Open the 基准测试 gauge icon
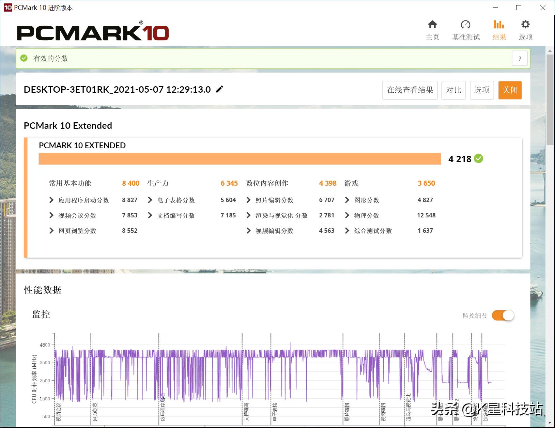555x428 pixels. tap(465, 24)
